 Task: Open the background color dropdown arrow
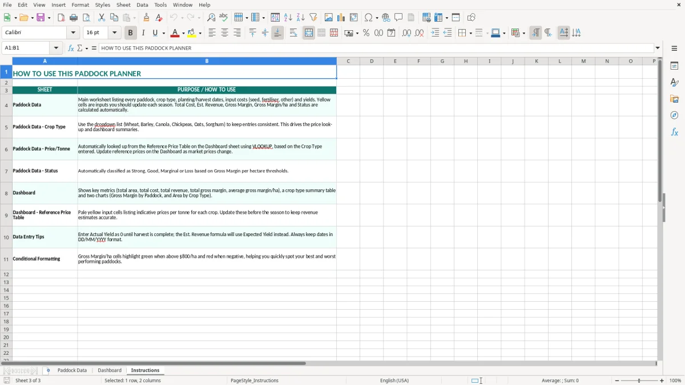pyautogui.click(x=200, y=33)
